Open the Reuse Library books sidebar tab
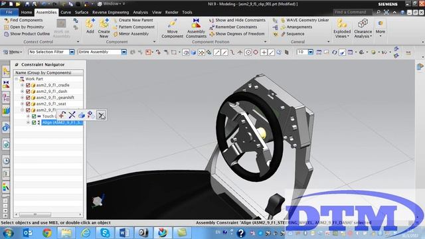The height and width of the screenshot is (239, 425). coord(6,110)
